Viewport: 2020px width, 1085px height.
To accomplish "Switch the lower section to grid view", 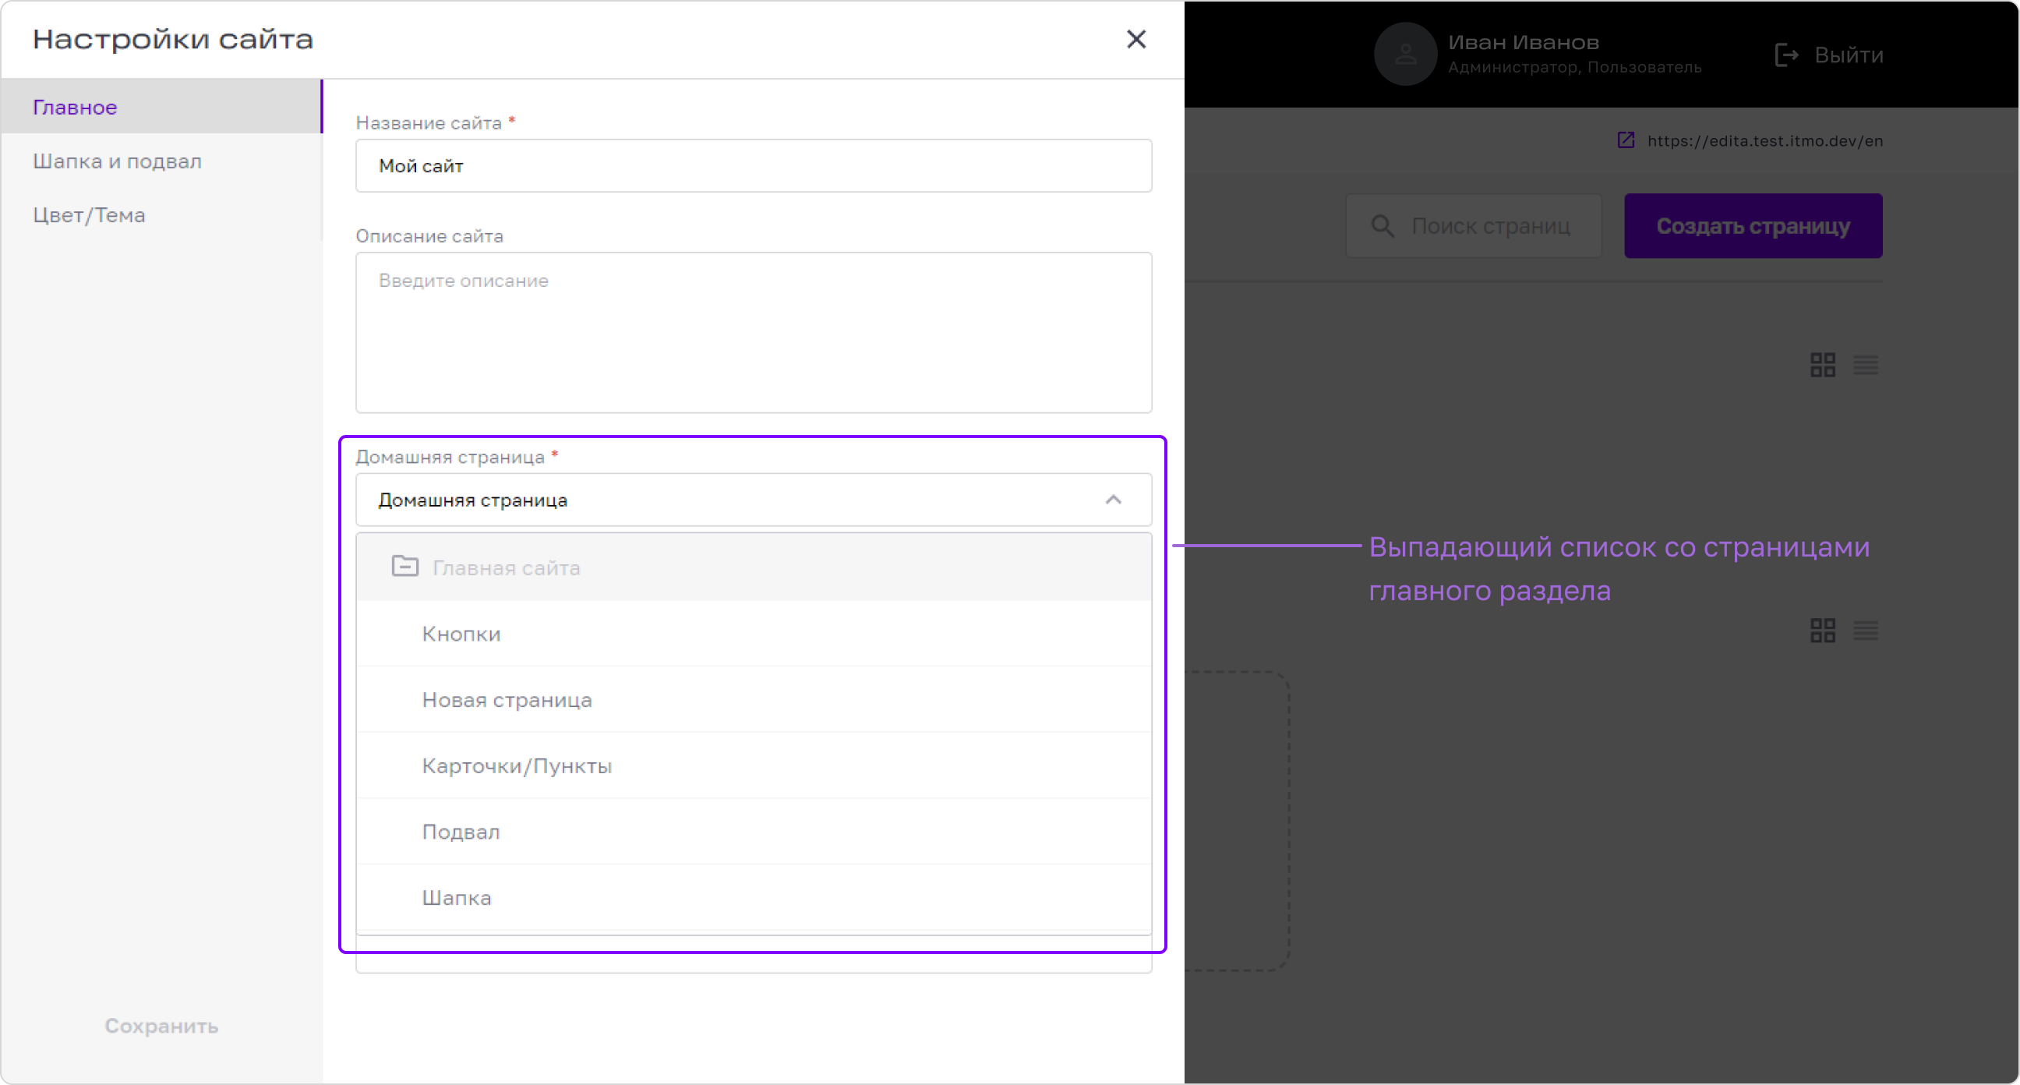I will [1822, 630].
